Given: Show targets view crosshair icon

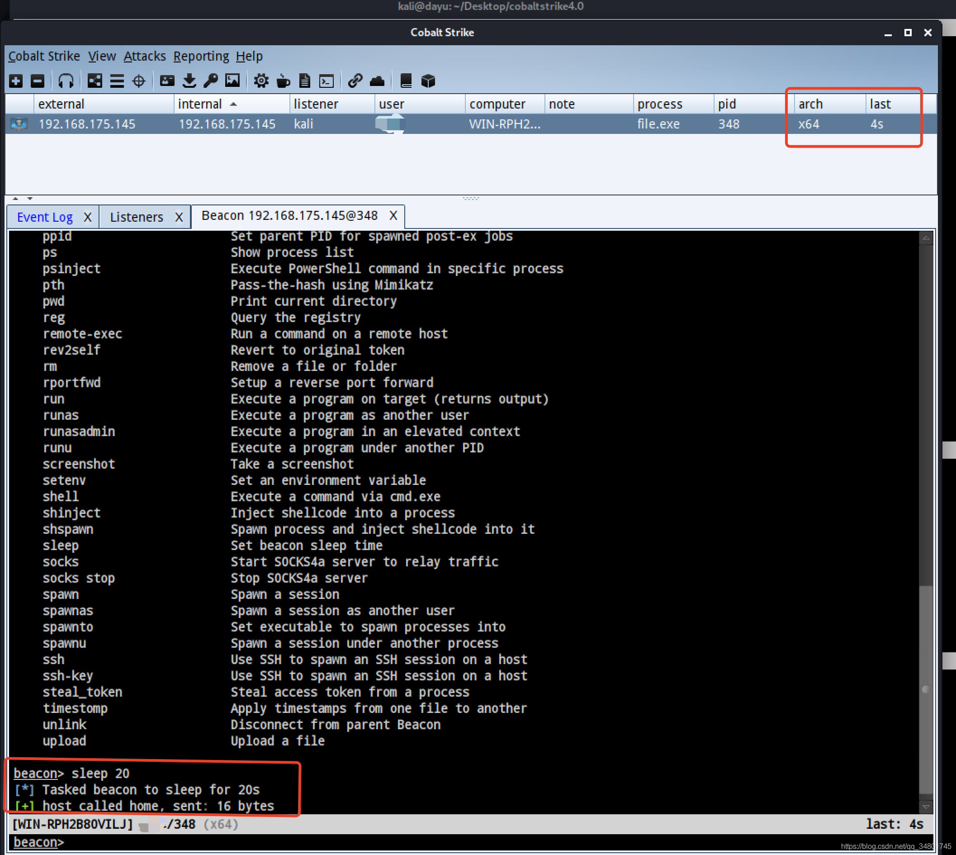Looking at the screenshot, I should point(138,81).
